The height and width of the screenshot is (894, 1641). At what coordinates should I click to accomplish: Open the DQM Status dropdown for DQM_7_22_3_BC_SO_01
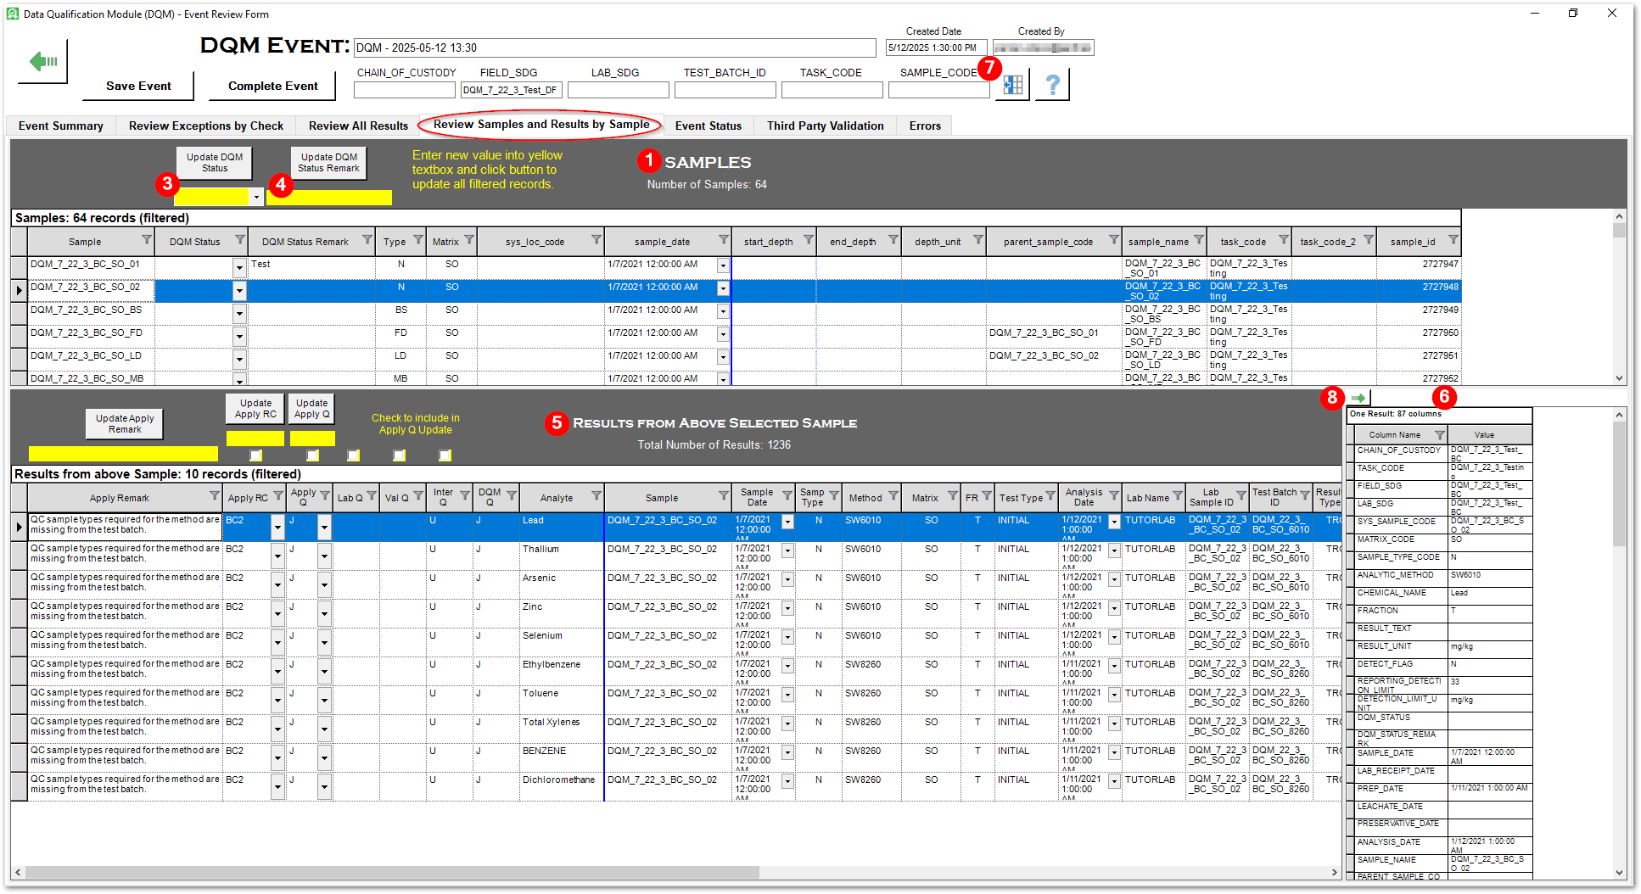[x=238, y=267]
